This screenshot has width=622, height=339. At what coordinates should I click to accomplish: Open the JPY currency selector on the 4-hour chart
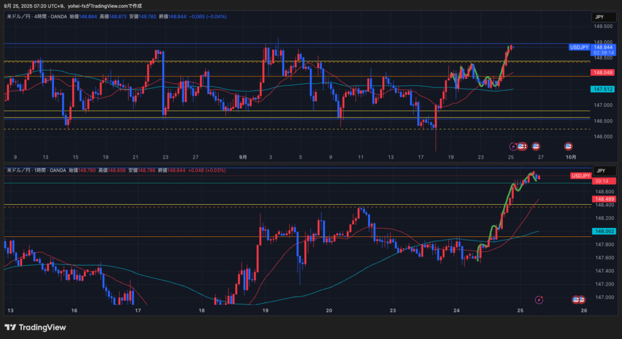(x=601, y=18)
